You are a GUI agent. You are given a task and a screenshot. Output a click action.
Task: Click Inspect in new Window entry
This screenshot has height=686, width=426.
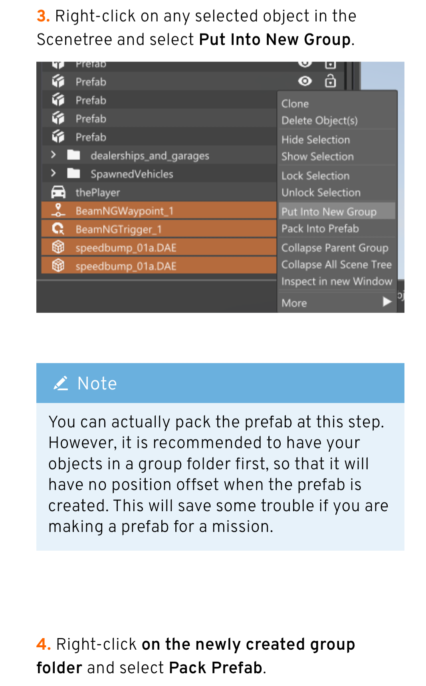pos(336,281)
